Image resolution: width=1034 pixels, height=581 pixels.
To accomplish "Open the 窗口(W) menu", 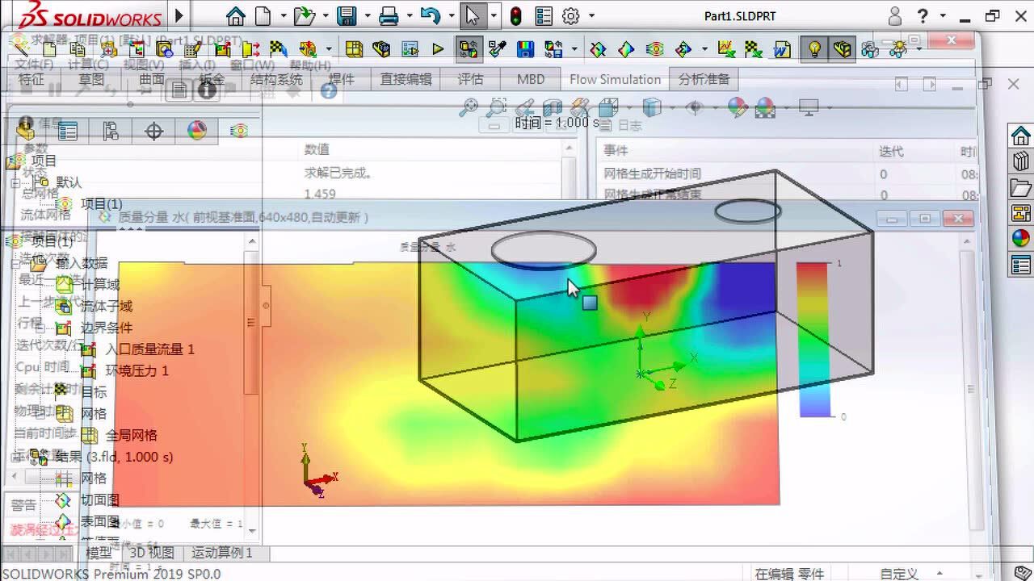I will 250,65.
